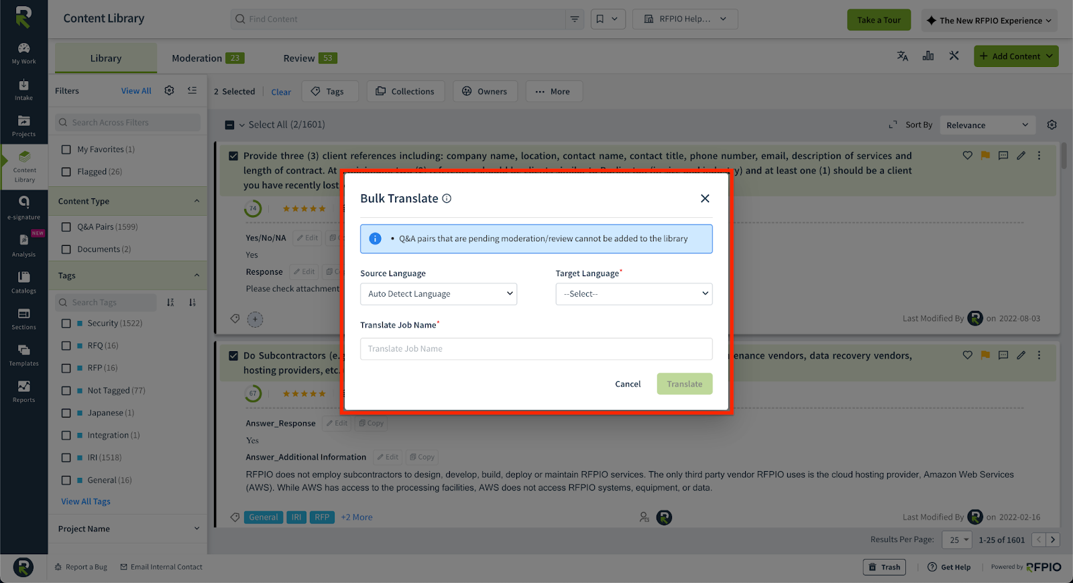Viewport: 1073px width, 583px height.
Task: Open the Sort By Relevance dropdown
Action: tap(987, 125)
